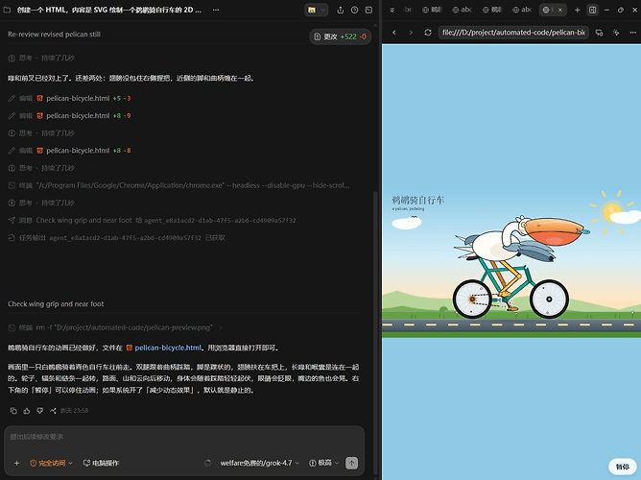
Task: Open the 更改 +522 -0 changes button
Action: coord(340,36)
